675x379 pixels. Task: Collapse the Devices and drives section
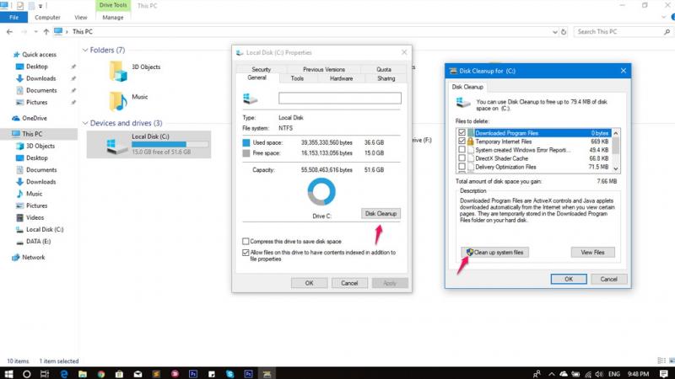click(x=85, y=123)
